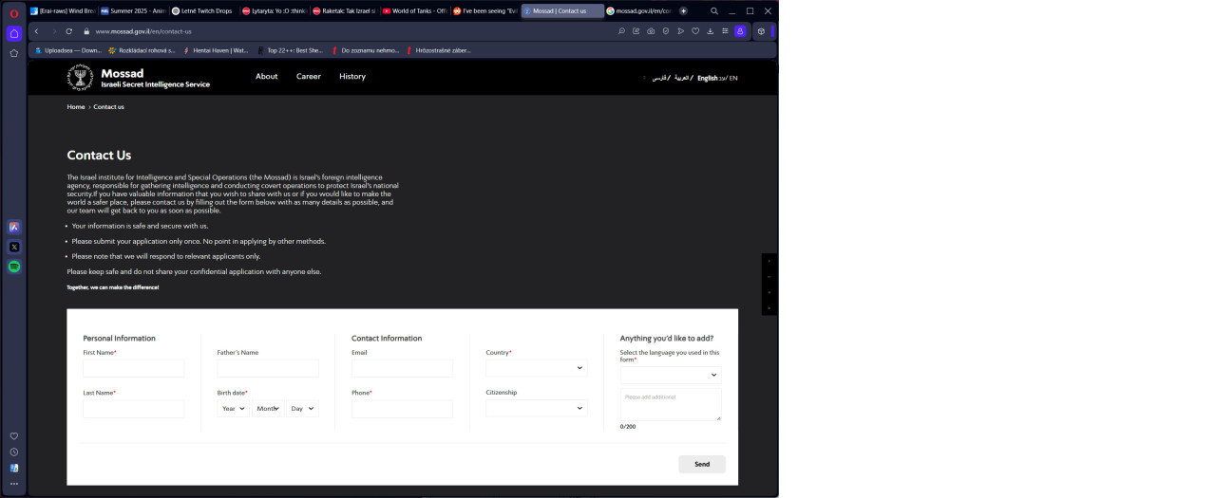
Task: Open the find-in-page magnifier in the address bar
Action: point(621,31)
